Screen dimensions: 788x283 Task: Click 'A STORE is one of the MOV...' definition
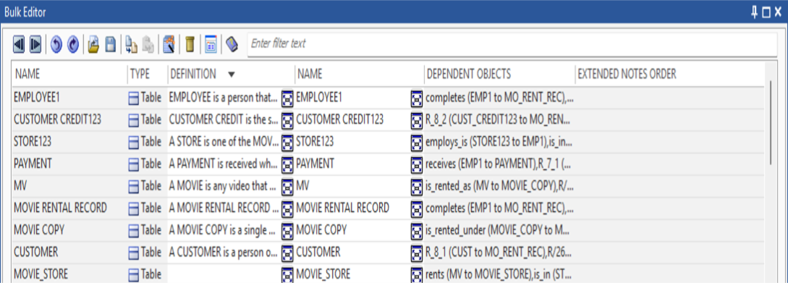click(x=224, y=143)
